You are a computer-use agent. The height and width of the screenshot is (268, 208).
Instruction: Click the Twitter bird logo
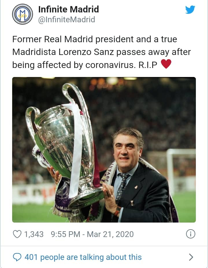190,10
